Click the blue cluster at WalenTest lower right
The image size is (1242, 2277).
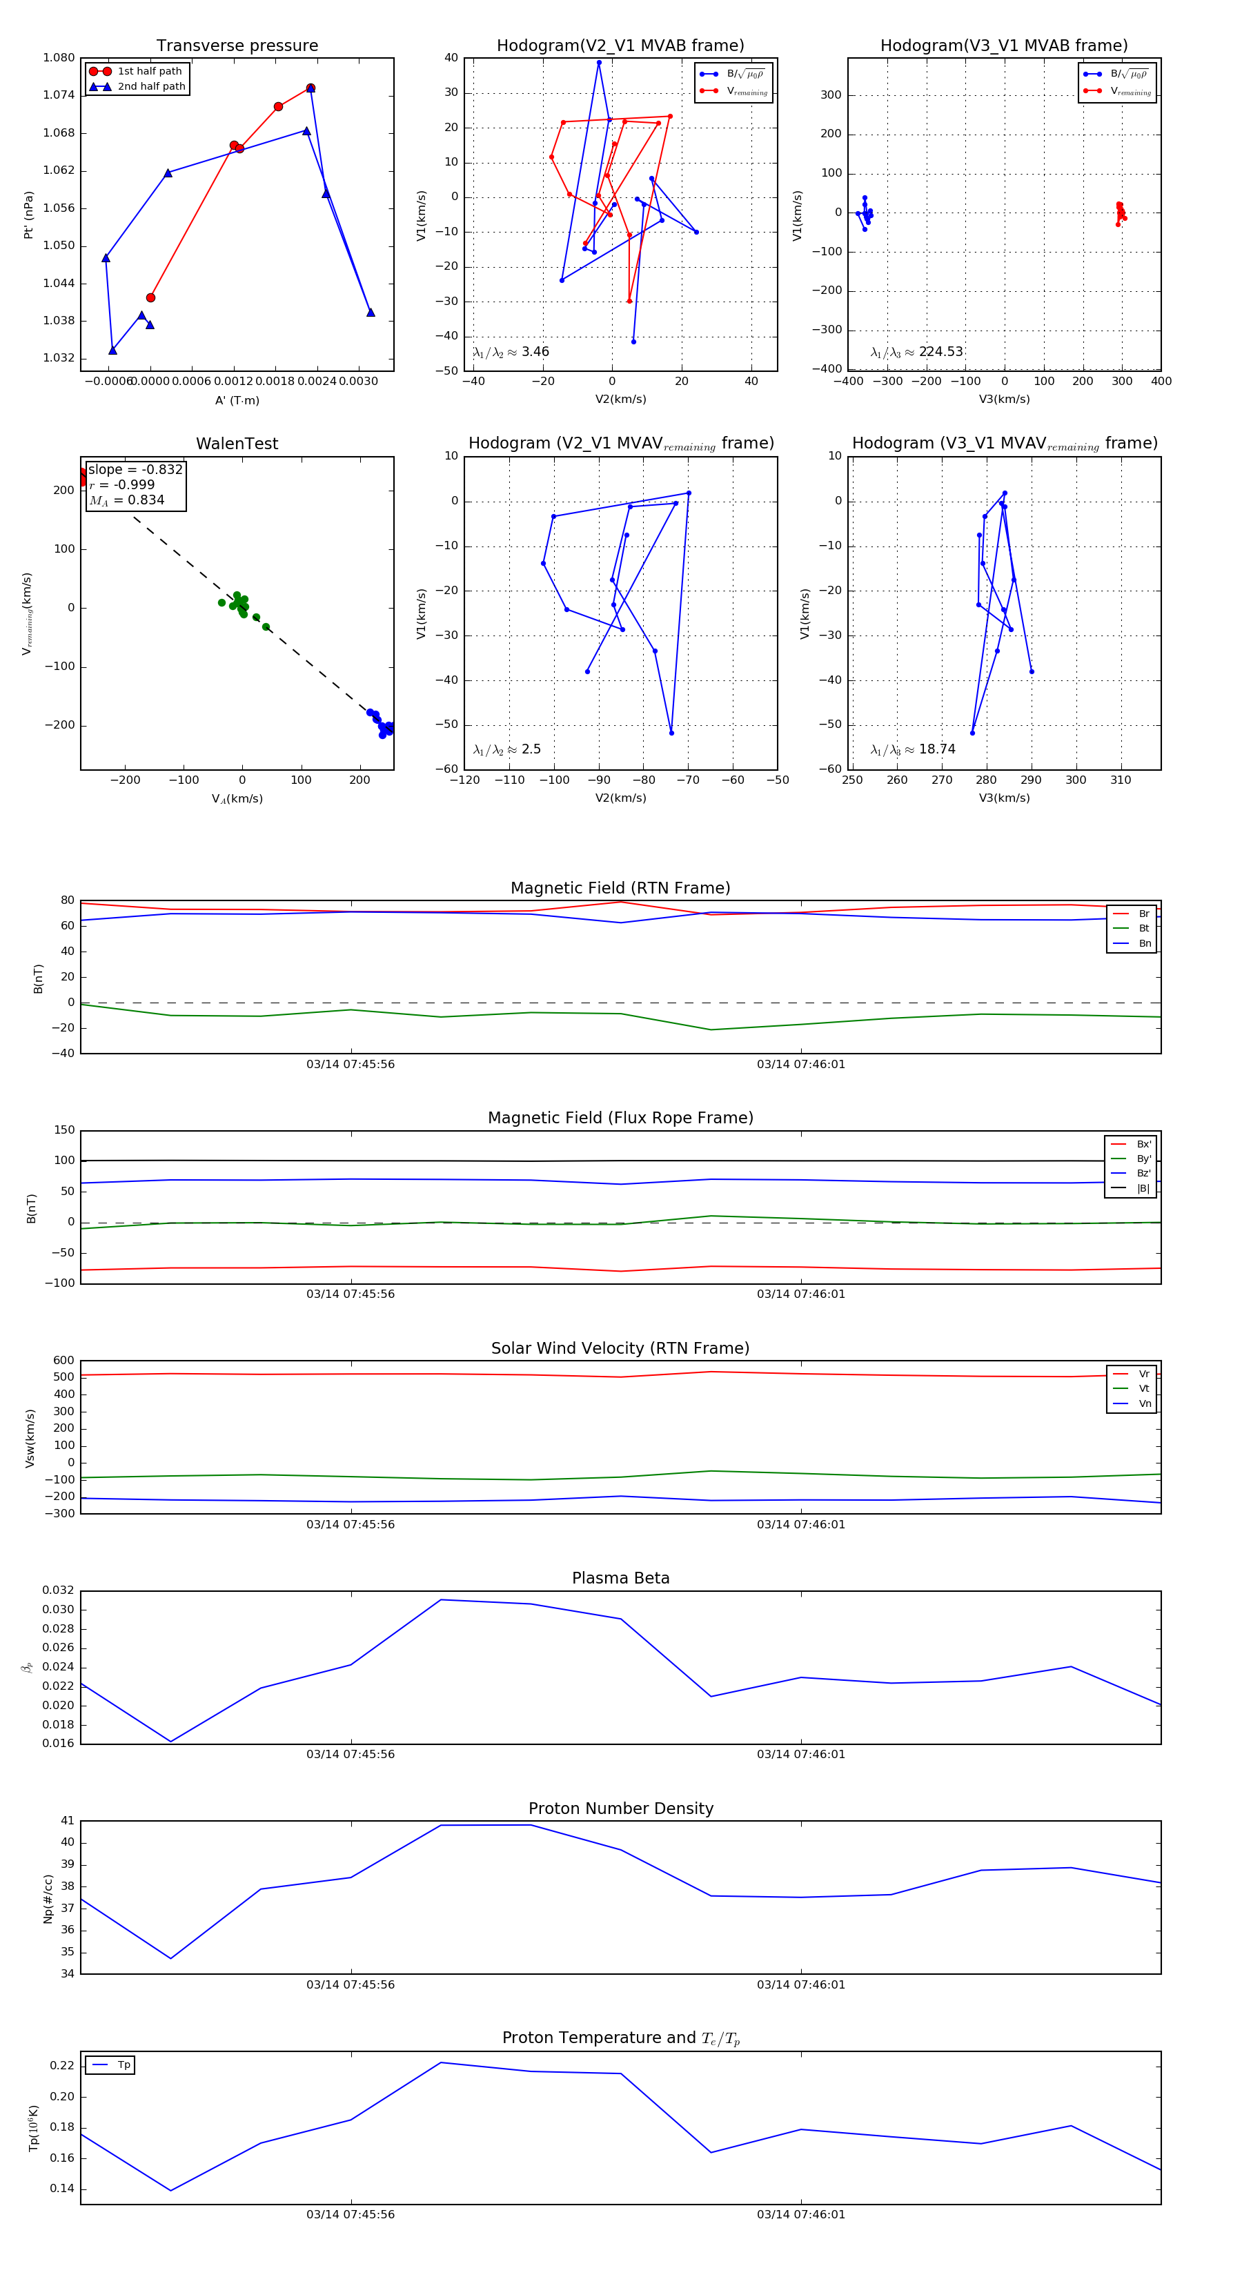click(x=382, y=724)
